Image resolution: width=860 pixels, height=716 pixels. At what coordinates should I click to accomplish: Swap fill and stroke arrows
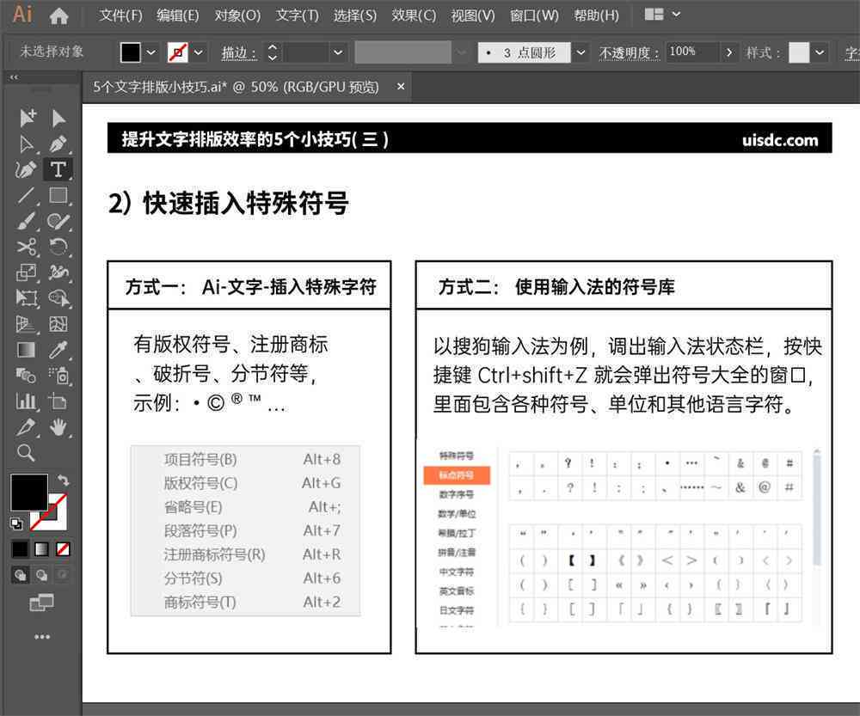point(63,480)
